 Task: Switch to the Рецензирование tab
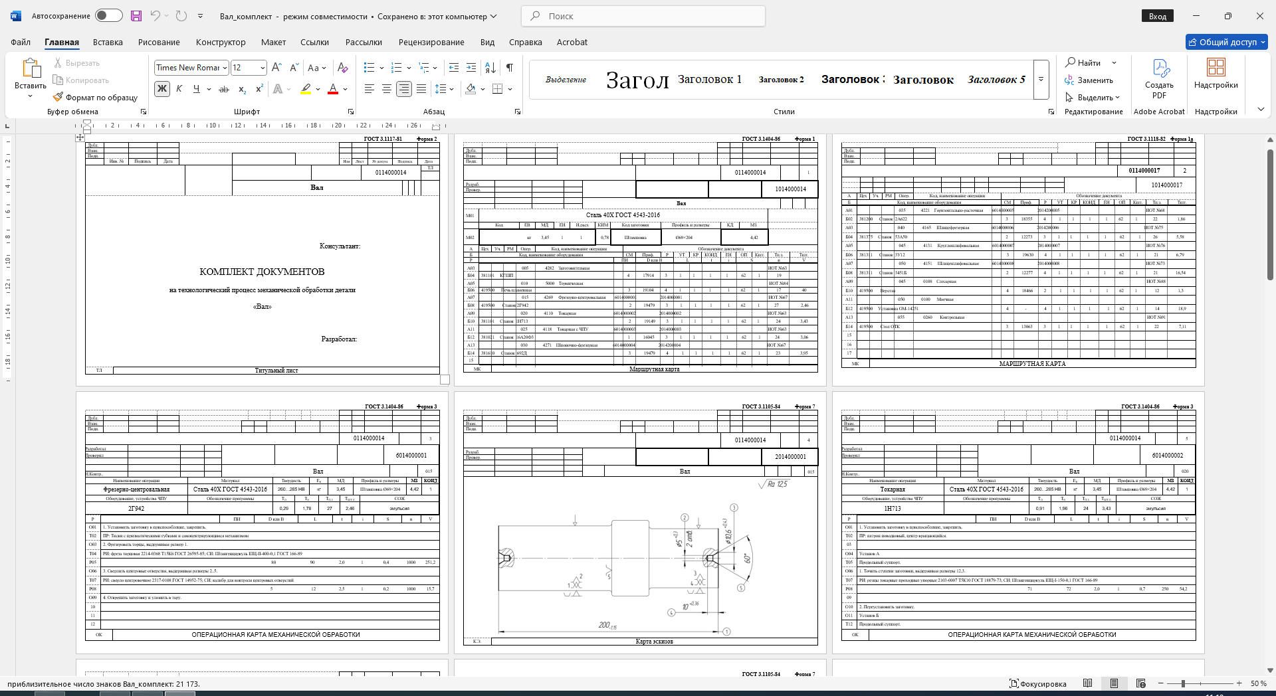(431, 42)
